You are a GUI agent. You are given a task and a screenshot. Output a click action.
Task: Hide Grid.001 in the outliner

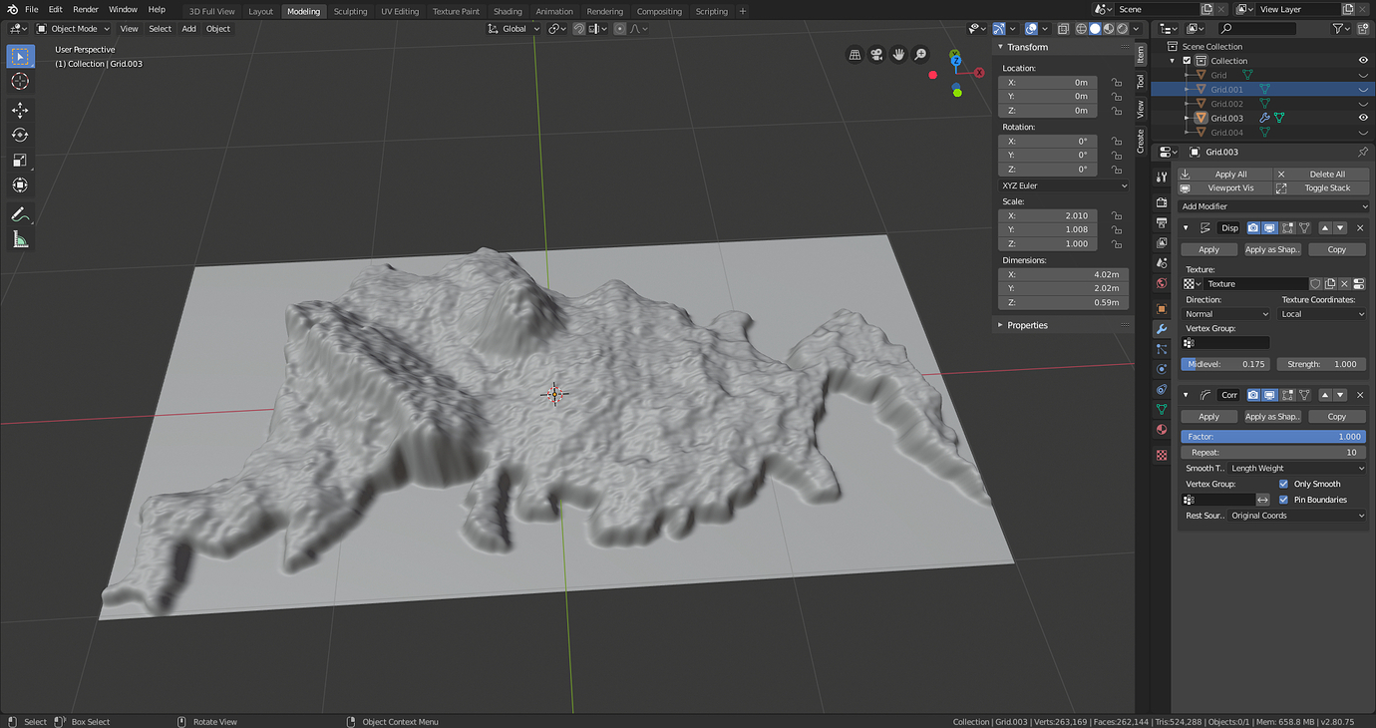1363,89
